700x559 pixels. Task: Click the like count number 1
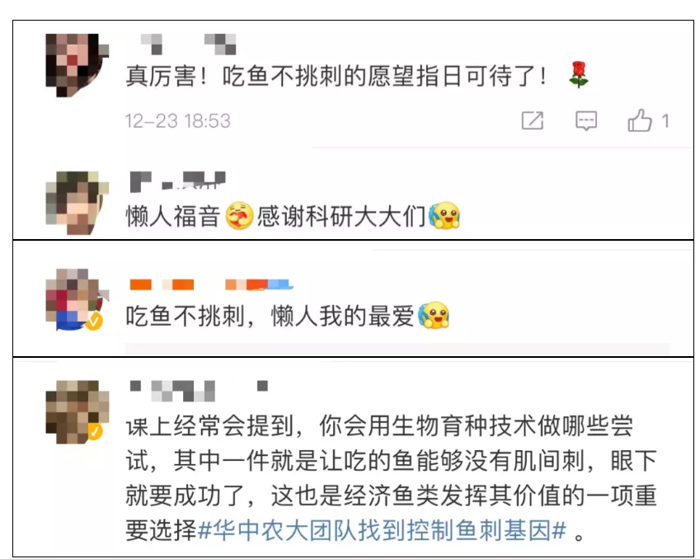(665, 121)
